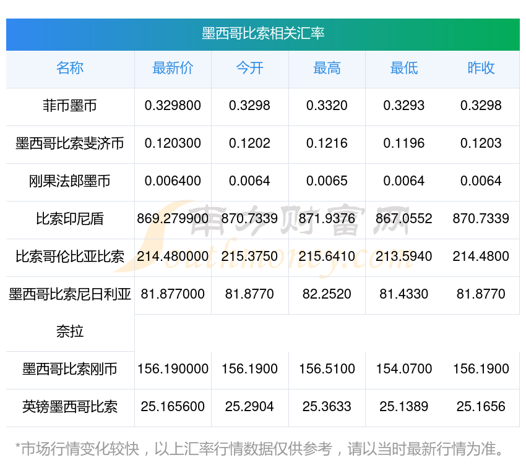Select the 最新价 column header
The height and width of the screenshot is (468, 526).
(173, 68)
